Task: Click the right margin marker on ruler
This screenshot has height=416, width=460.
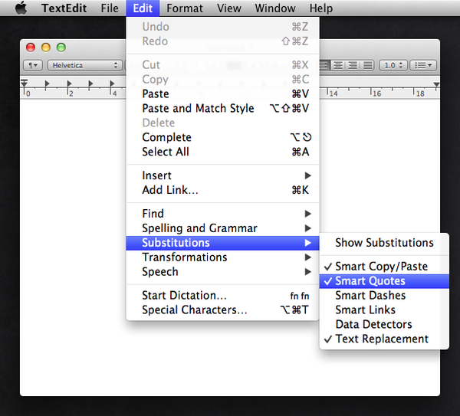Action: click(x=436, y=85)
